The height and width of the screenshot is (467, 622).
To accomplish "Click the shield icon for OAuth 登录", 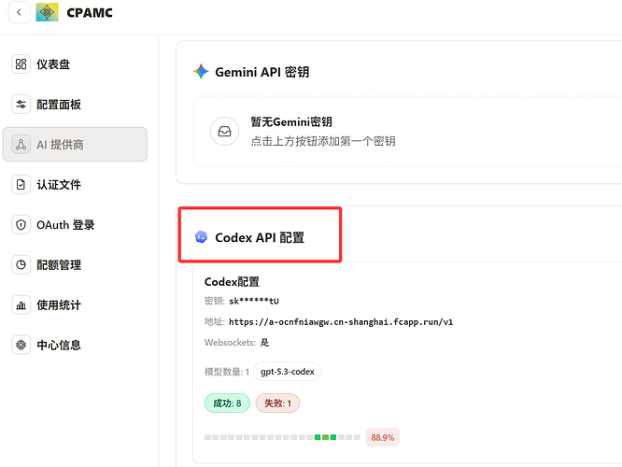I will click(21, 224).
